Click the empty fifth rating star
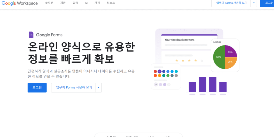This screenshot has height=137, width=274. tap(202, 61)
